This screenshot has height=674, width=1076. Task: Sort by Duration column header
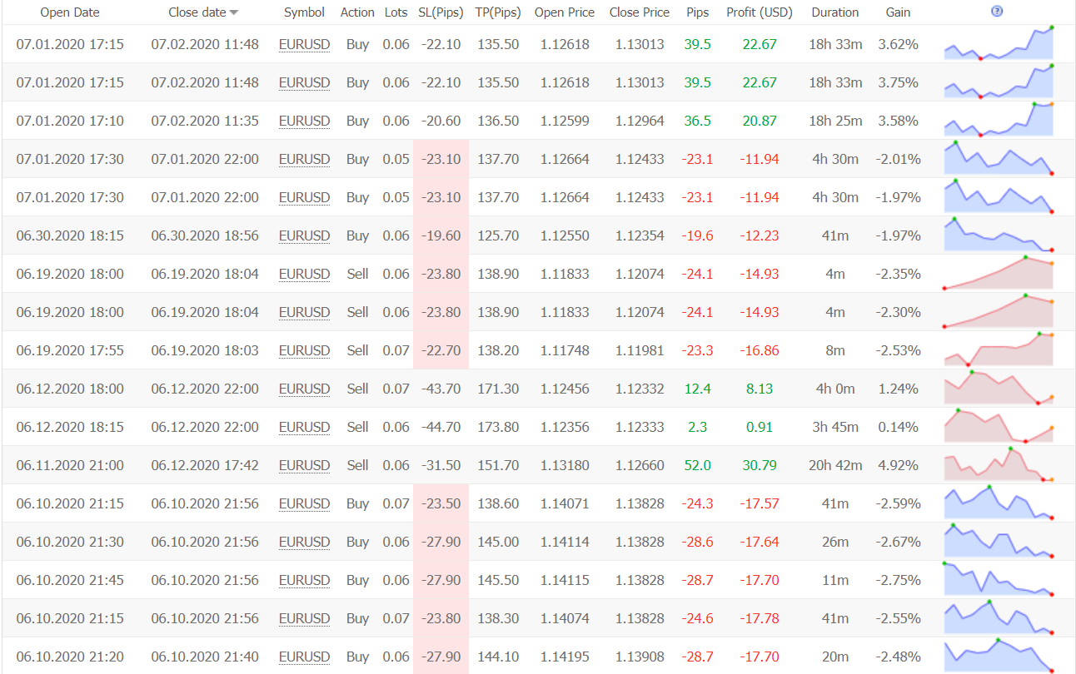[835, 12]
